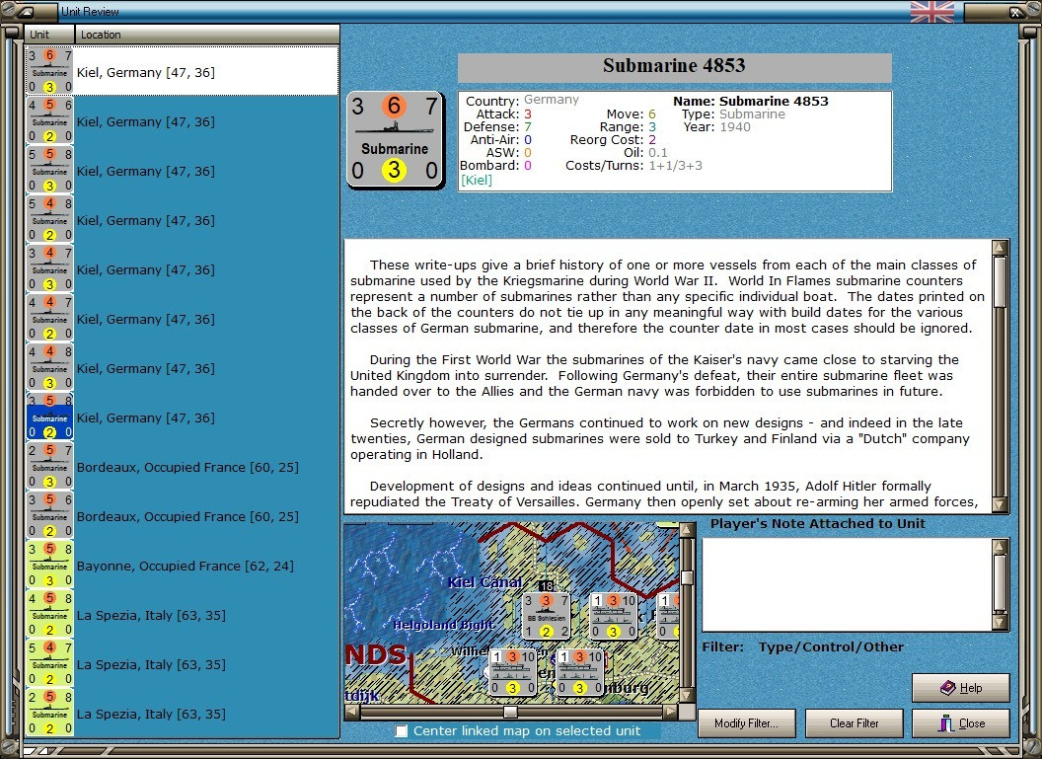The image size is (1042, 759).
Task: Select the blue-highlighted 3-5-8 submarine at Kiel
Action: [x=50, y=417]
